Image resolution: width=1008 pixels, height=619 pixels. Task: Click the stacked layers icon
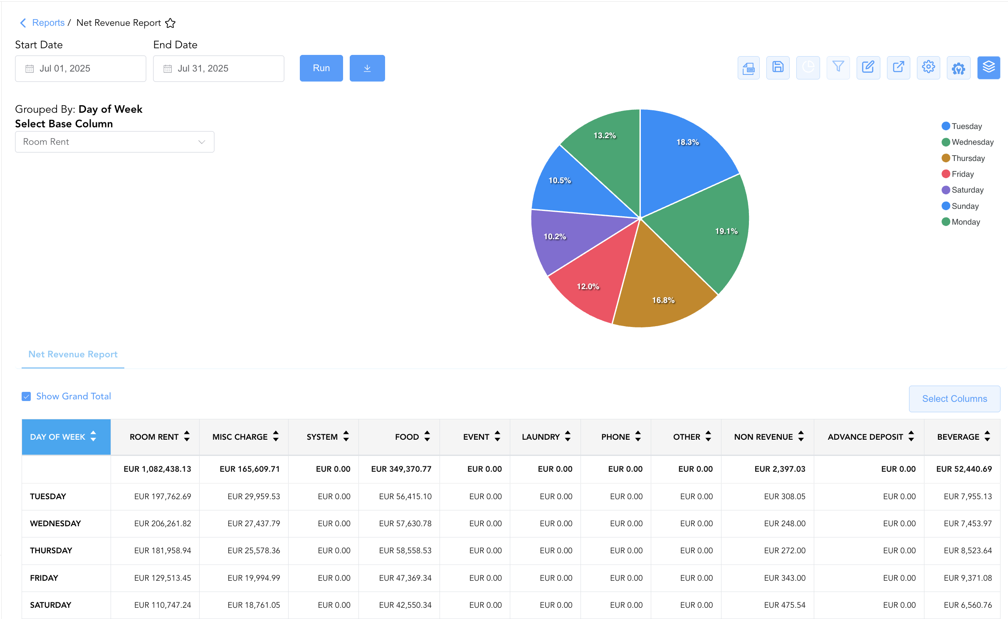tap(988, 68)
